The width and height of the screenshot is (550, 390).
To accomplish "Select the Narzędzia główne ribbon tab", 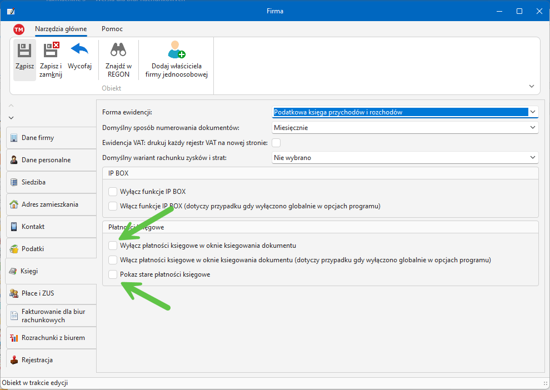I will point(61,29).
